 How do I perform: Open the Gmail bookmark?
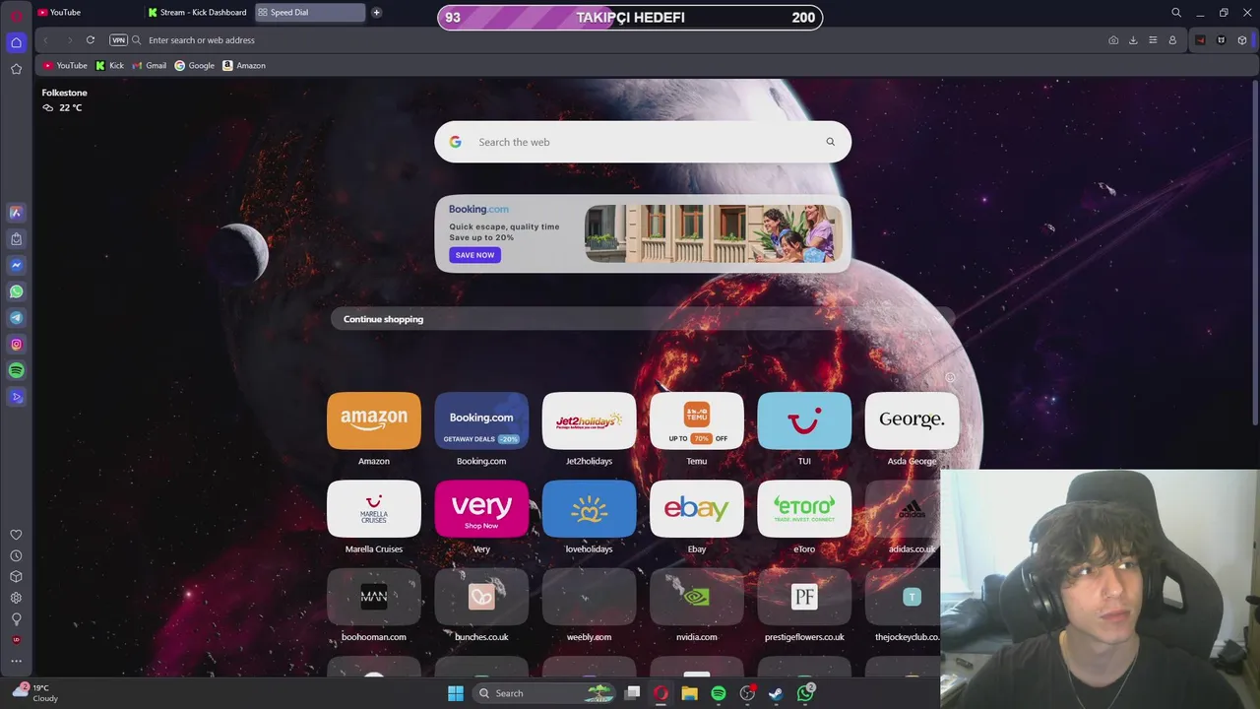[150, 66]
